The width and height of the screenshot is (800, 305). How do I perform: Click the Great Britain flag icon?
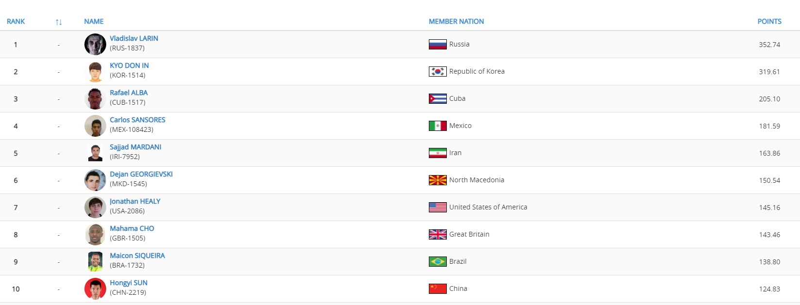(x=438, y=235)
